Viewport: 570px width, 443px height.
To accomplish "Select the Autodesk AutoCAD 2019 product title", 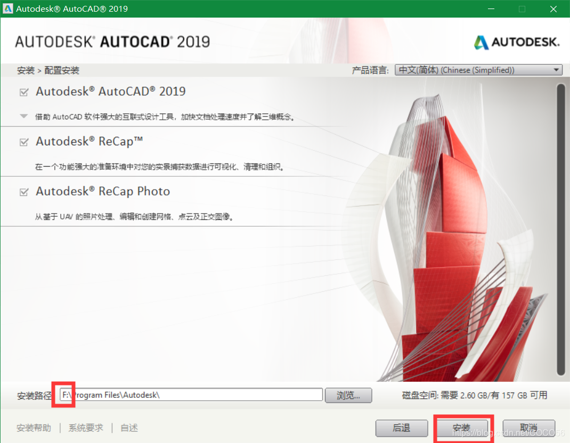I will pos(110,92).
